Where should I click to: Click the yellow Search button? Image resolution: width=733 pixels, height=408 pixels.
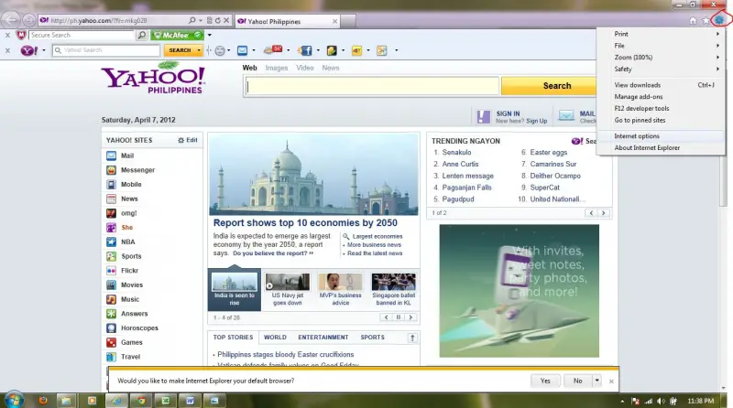pos(549,86)
